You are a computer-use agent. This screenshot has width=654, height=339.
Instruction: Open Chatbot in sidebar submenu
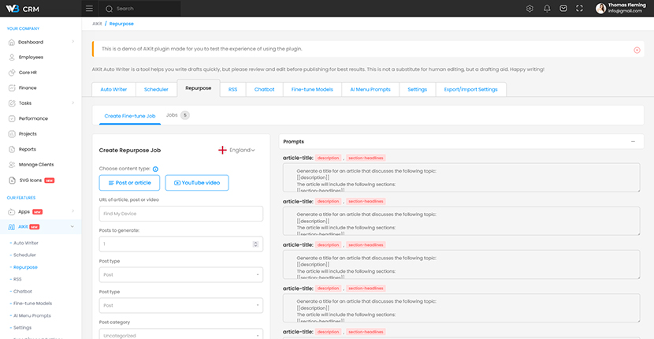(23, 292)
